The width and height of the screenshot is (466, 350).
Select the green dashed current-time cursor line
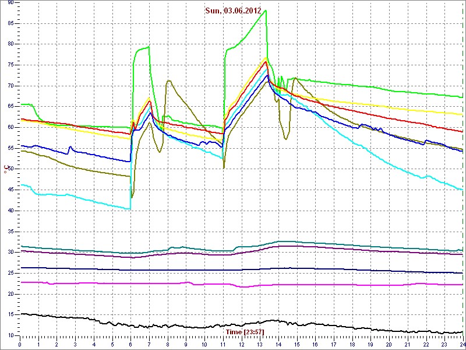[x=464, y=175]
